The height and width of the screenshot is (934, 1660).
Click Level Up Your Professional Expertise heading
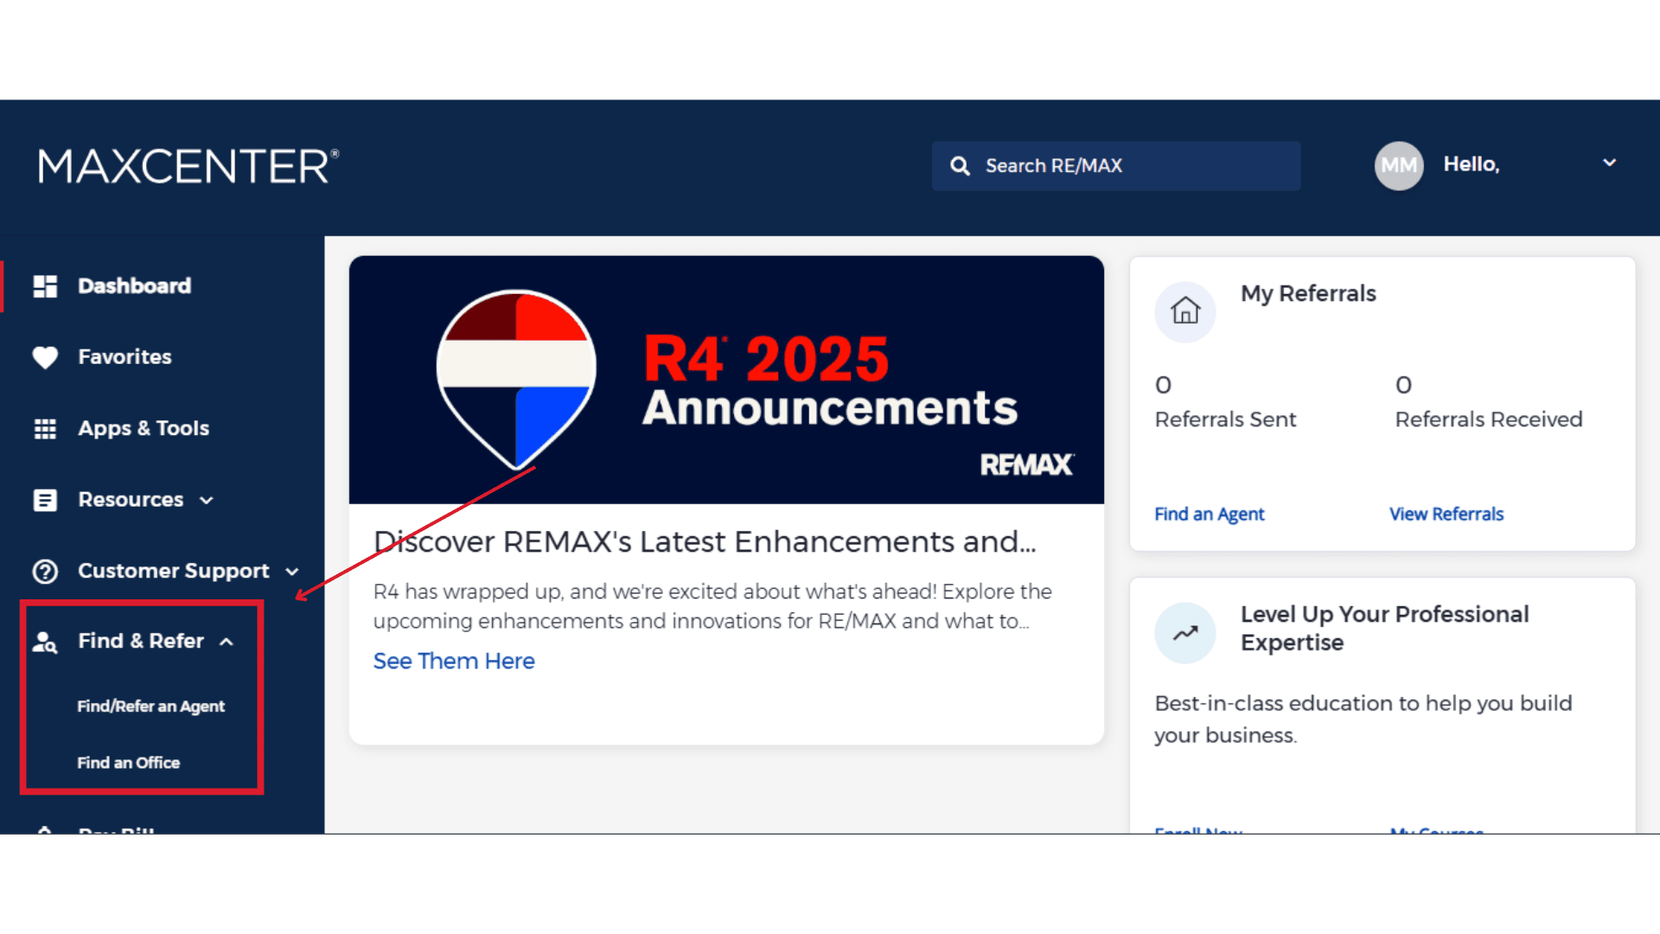(x=1384, y=629)
